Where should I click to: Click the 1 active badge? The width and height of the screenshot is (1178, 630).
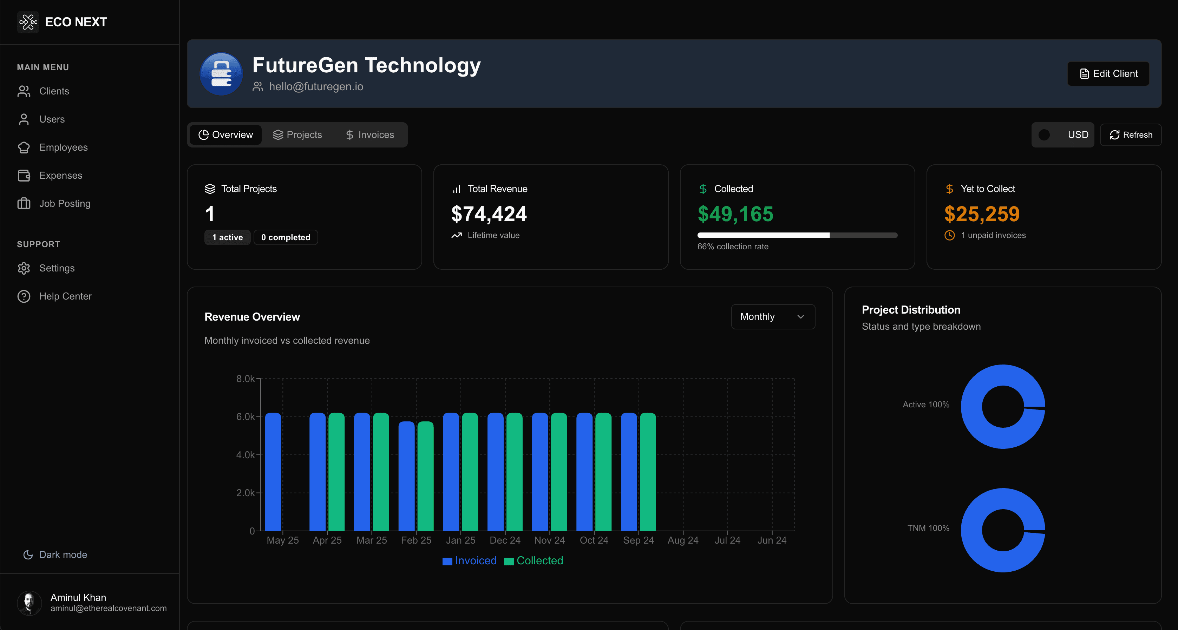click(x=227, y=237)
